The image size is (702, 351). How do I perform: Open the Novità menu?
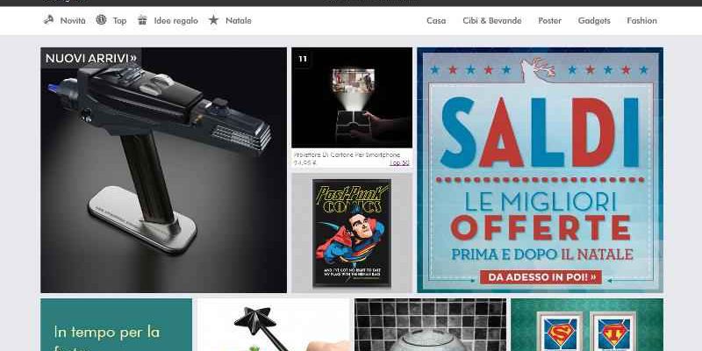pyautogui.click(x=73, y=20)
